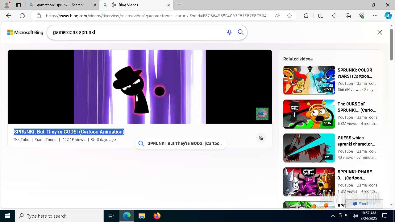Open a new browser tab

click(x=179, y=5)
